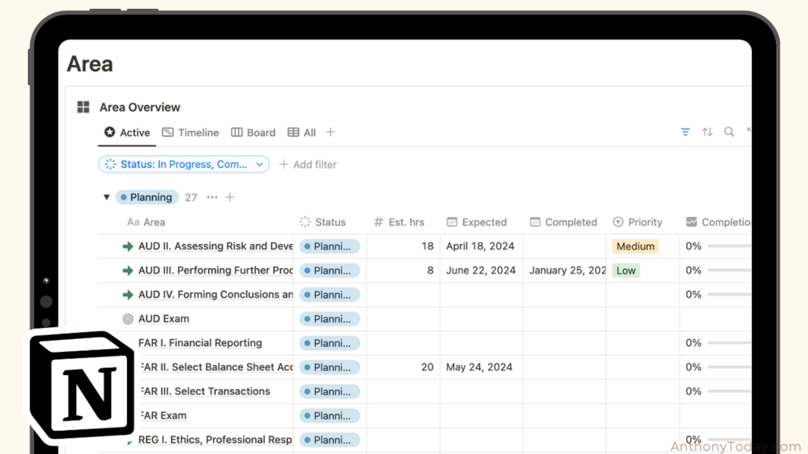
Task: Add new item to Planning group
Action: 230,197
